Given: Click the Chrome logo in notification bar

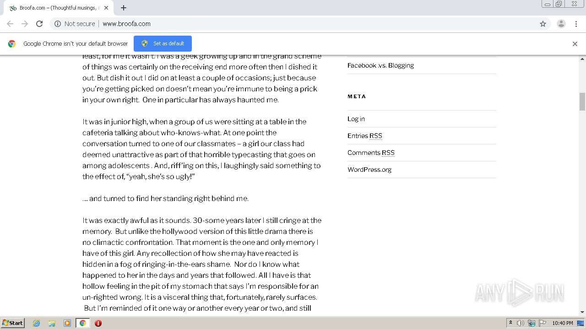Looking at the screenshot, I should pyautogui.click(x=12, y=44).
